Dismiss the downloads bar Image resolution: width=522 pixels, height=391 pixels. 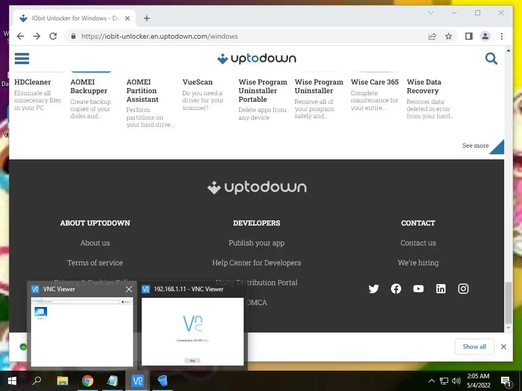point(504,347)
